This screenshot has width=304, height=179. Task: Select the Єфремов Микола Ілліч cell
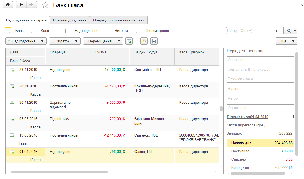(x=152, y=123)
